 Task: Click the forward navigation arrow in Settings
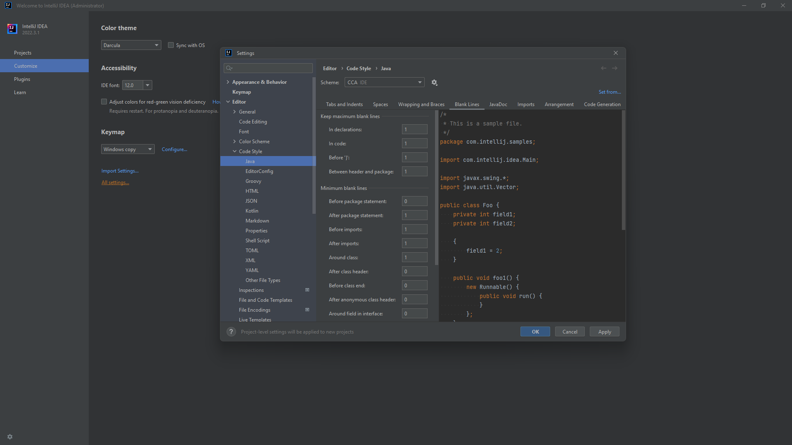(x=615, y=69)
